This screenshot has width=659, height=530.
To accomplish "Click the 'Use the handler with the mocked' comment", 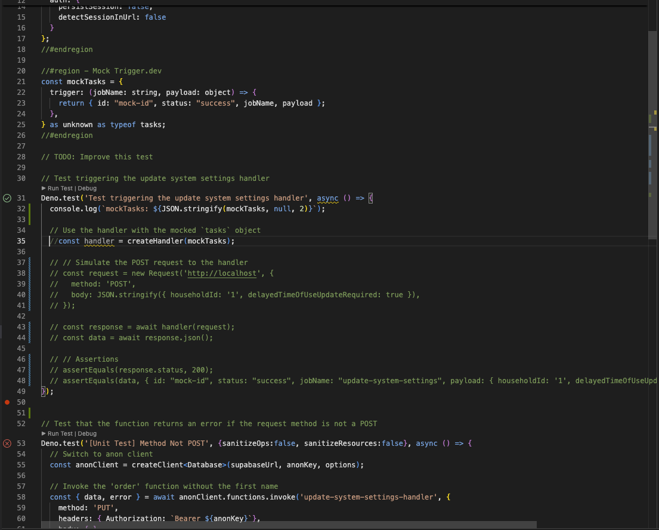I will (155, 230).
